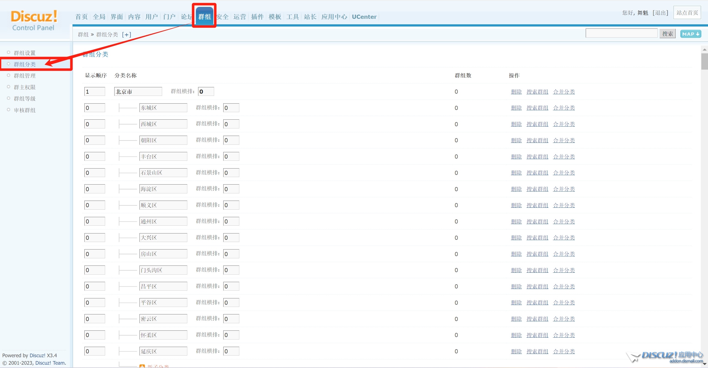708x368 pixels.
Task: Click the scrollbar down arrow
Action: coord(705,364)
